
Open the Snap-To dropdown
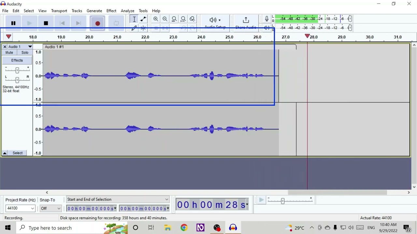pos(50,208)
